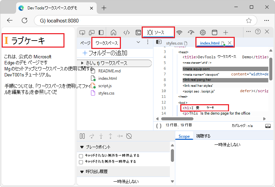This screenshot has height=187, width=275.
Task: Collapse the ブレークポイント section
Action: click(x=82, y=147)
